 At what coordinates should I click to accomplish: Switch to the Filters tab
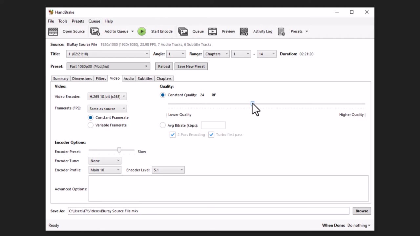point(101,79)
